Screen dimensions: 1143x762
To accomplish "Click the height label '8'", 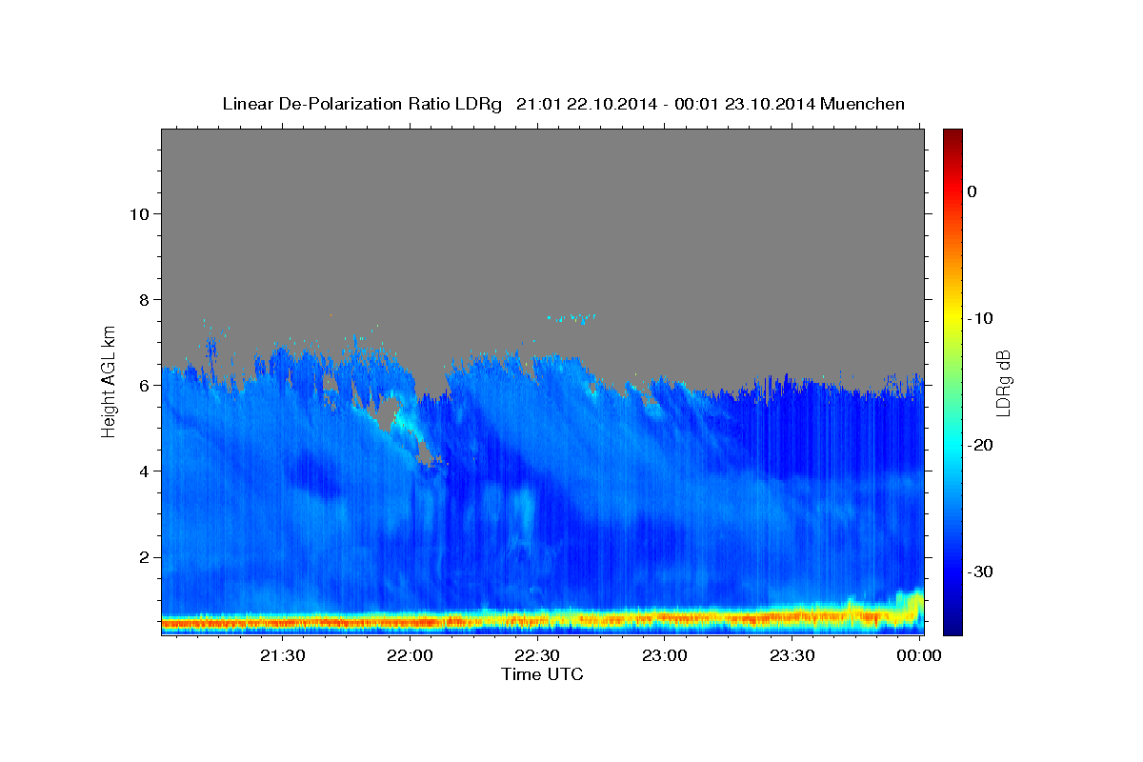I will pos(144,299).
